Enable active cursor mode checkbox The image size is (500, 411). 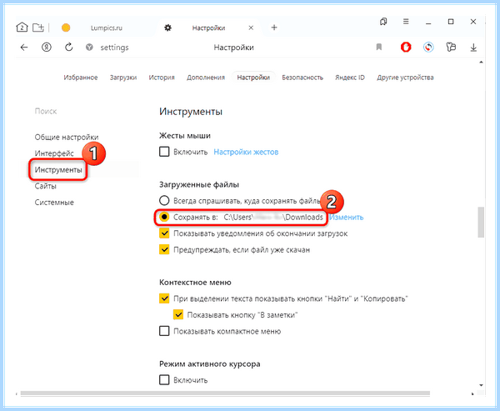164,379
